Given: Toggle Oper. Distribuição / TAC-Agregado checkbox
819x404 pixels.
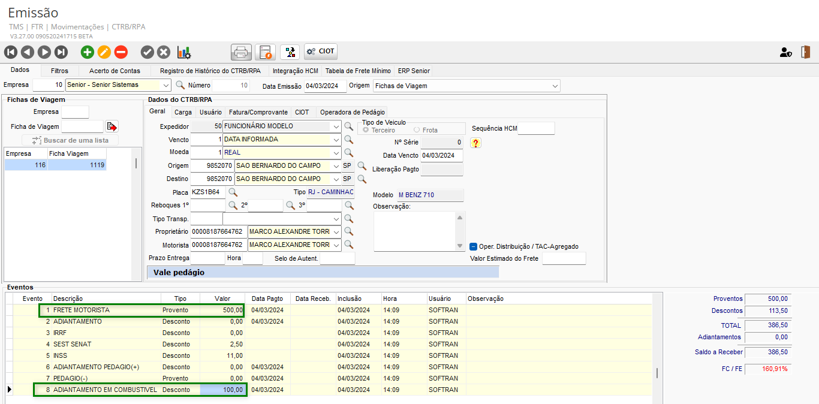Looking at the screenshot, I should (473, 246).
